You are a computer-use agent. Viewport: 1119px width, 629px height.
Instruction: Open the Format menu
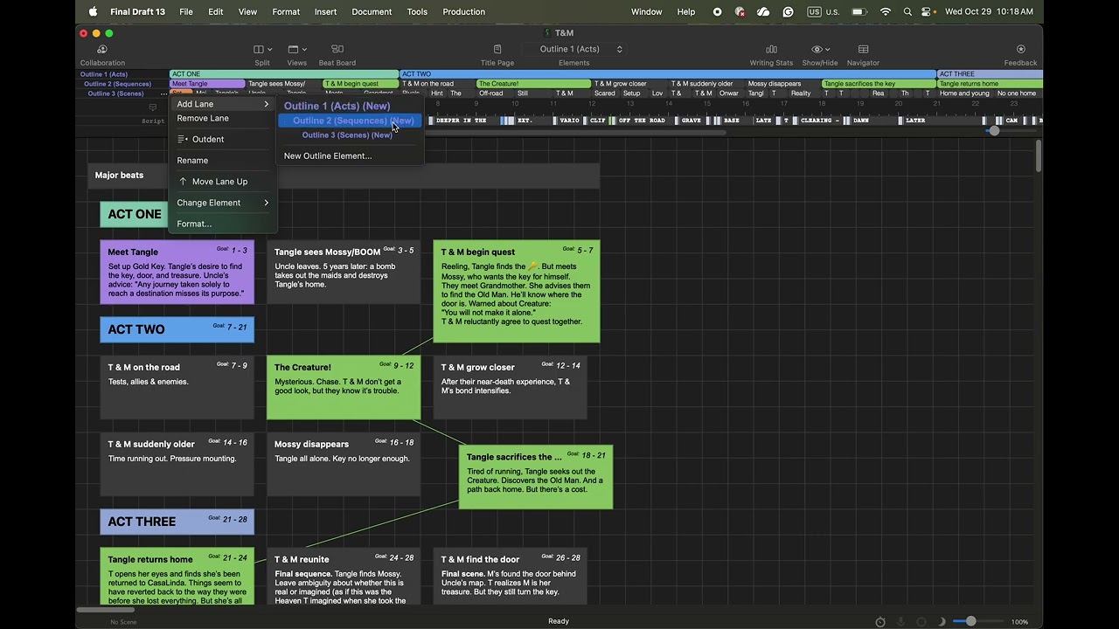tap(286, 11)
